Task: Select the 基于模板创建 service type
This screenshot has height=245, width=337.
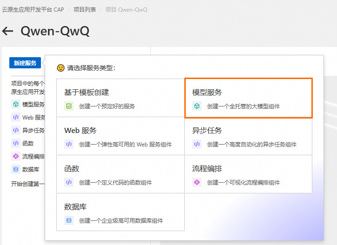Action: pos(121,98)
